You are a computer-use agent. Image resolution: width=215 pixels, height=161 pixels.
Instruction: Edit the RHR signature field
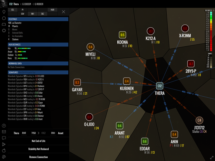(24, 133)
